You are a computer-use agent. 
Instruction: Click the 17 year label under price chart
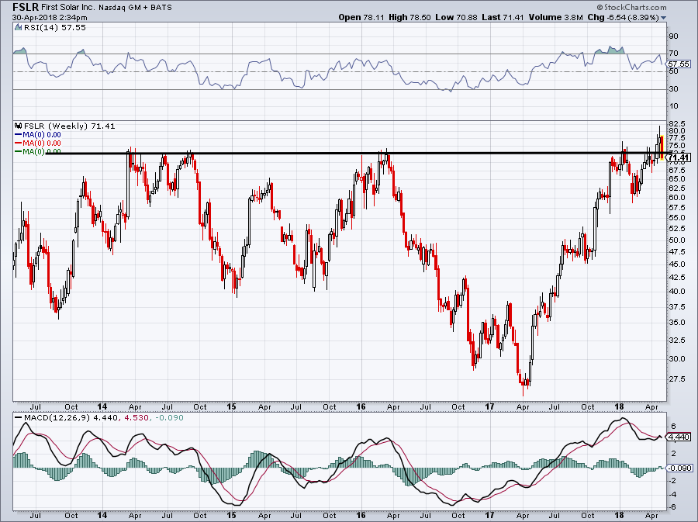489,406
